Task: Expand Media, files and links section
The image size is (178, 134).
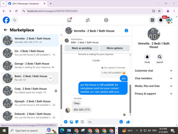Action: coord(153,86)
